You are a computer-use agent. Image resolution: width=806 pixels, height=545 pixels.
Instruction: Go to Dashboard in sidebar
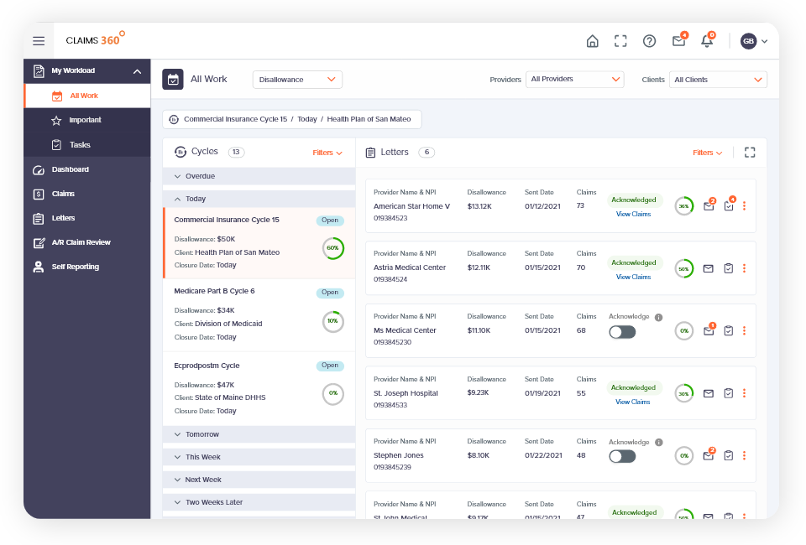point(86,169)
